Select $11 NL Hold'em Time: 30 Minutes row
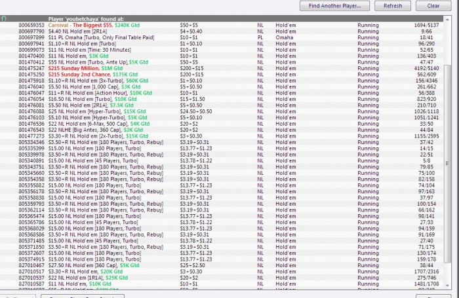The height and width of the screenshot is (298, 459). point(222,50)
